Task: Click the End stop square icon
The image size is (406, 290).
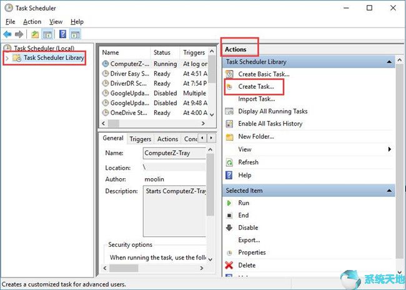Action: point(229,216)
